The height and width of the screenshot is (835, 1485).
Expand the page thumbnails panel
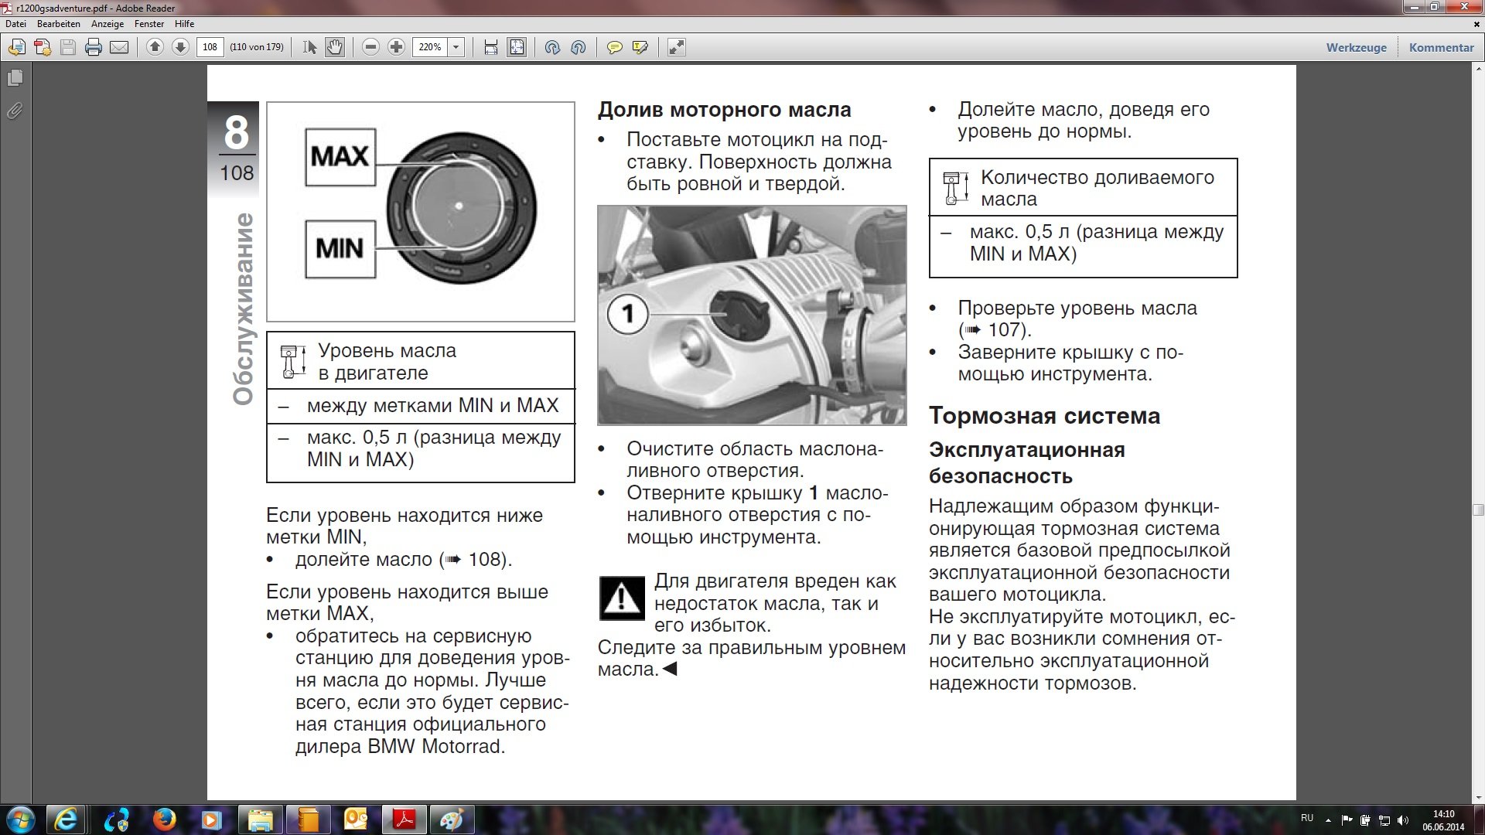coord(15,78)
